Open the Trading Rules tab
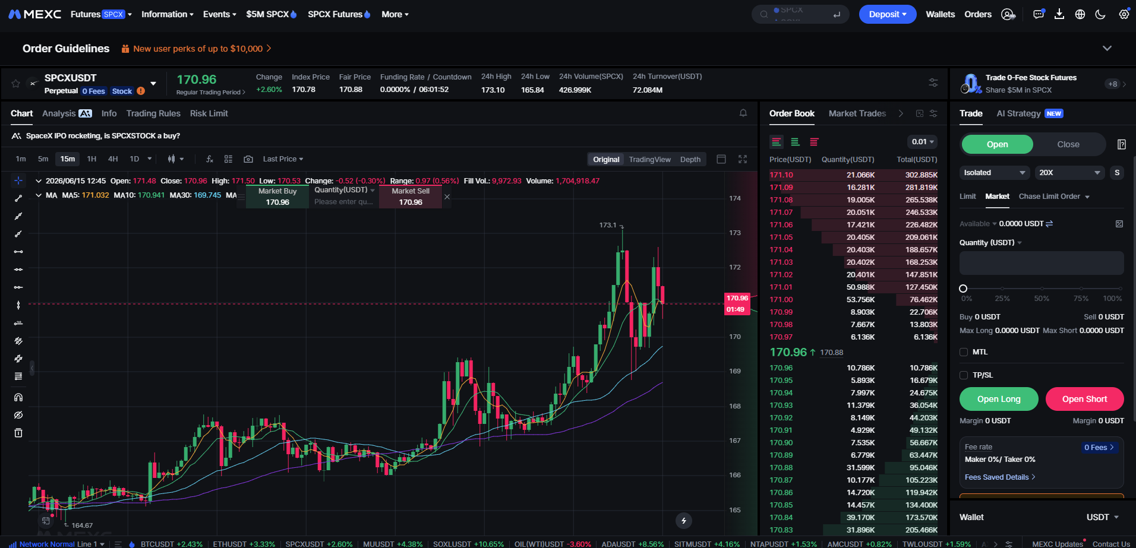This screenshot has width=1136, height=548. click(153, 113)
